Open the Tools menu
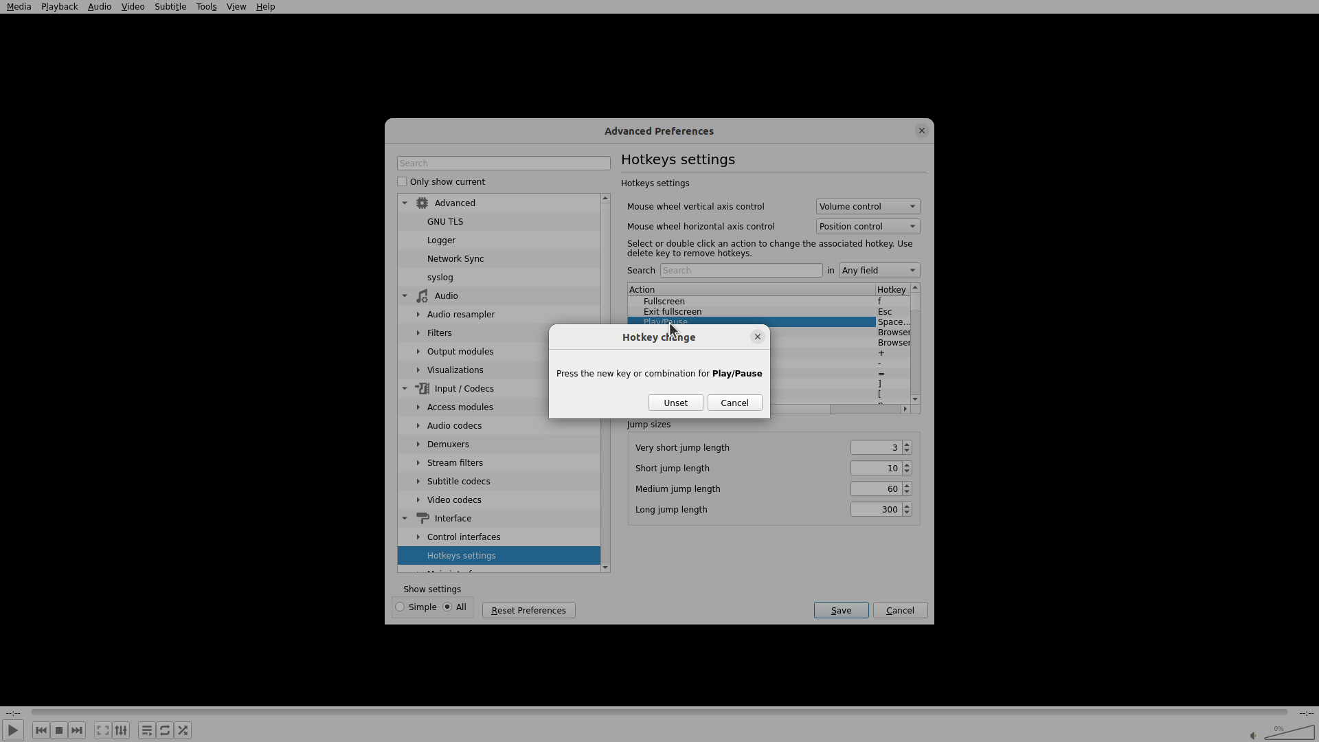The height and width of the screenshot is (742, 1319). point(206,7)
